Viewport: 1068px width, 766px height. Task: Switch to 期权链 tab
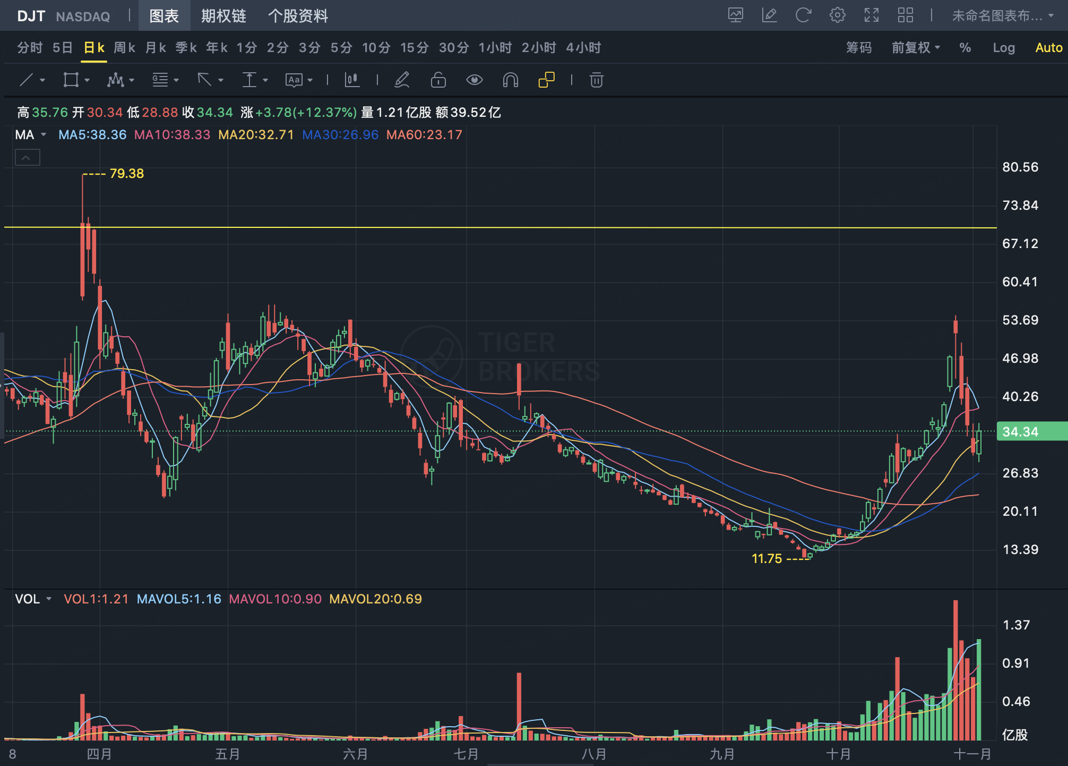223,16
